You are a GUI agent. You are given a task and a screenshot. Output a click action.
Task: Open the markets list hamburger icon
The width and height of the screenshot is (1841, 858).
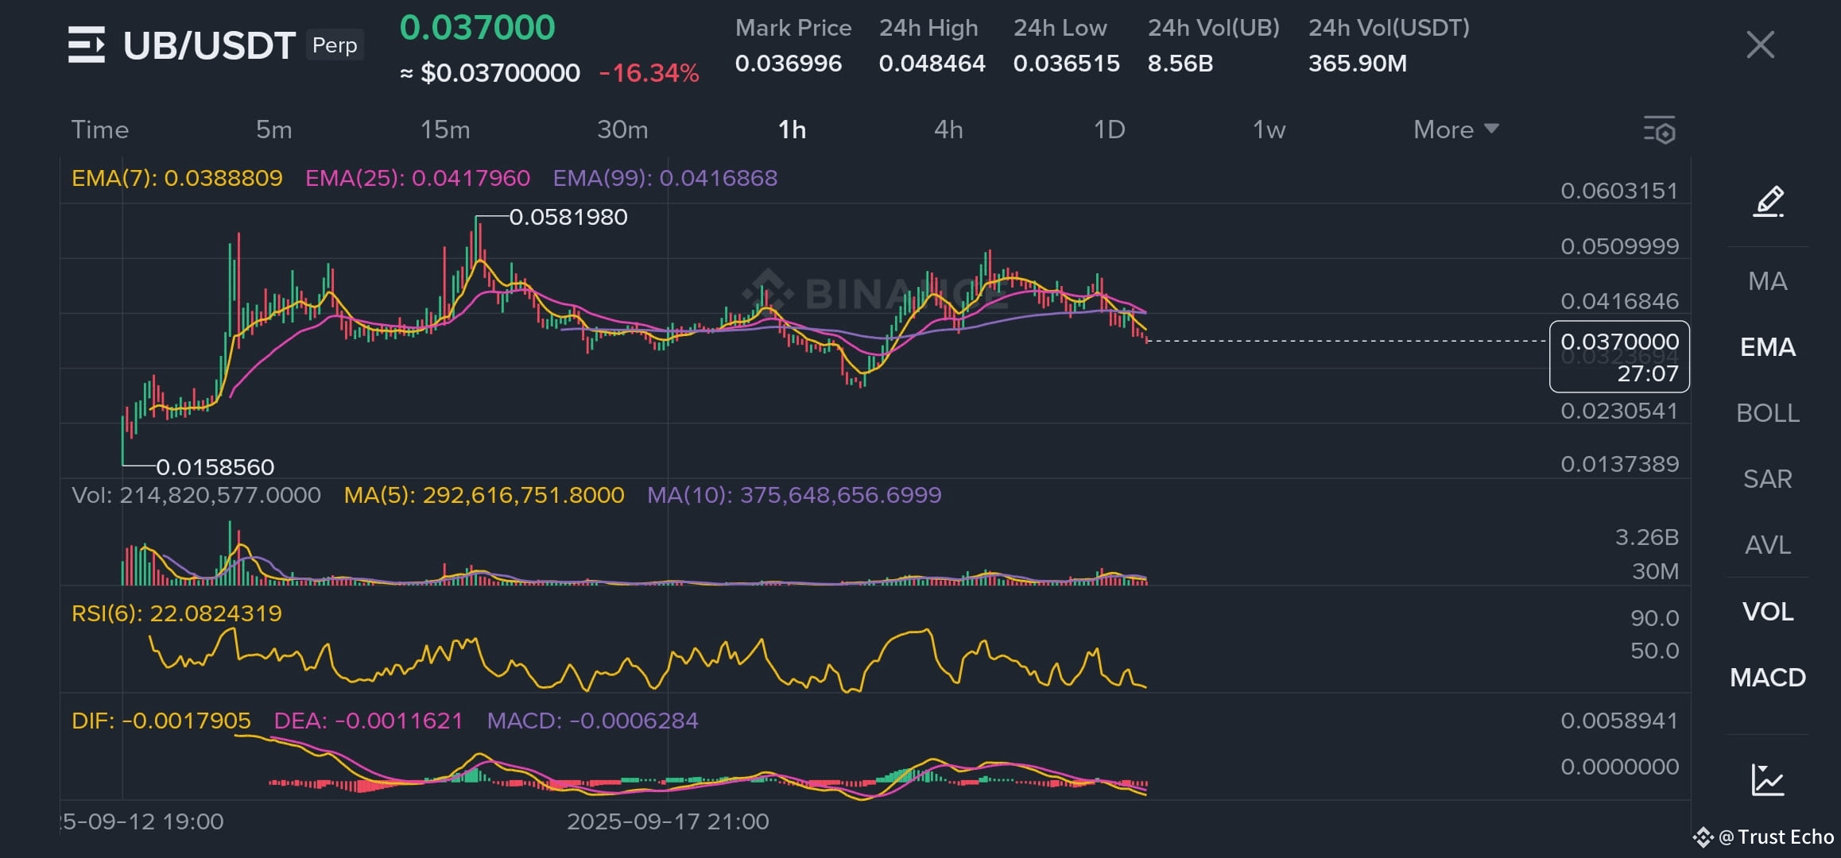point(87,44)
